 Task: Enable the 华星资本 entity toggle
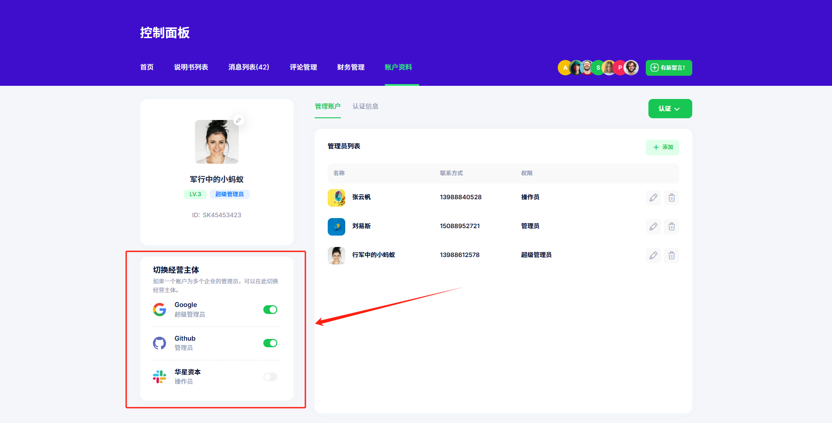point(270,377)
